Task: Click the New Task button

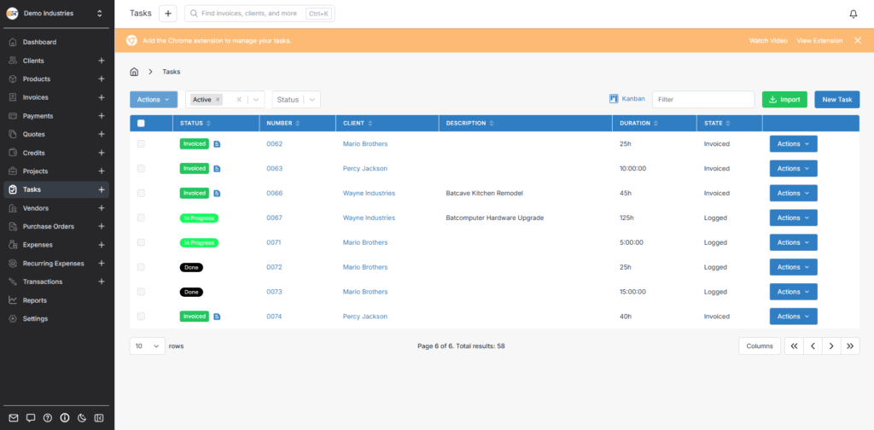Action: coord(836,100)
